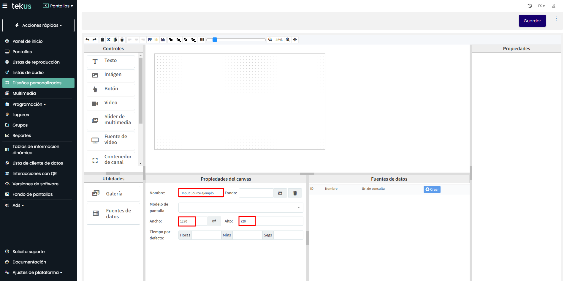Toggle the hamburger sidebar menu
Viewport: 567px width, 281px height.
coord(5,6)
